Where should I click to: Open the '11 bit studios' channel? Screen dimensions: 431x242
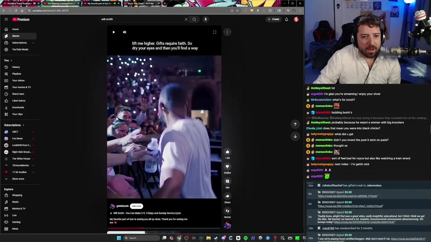tap(20, 172)
